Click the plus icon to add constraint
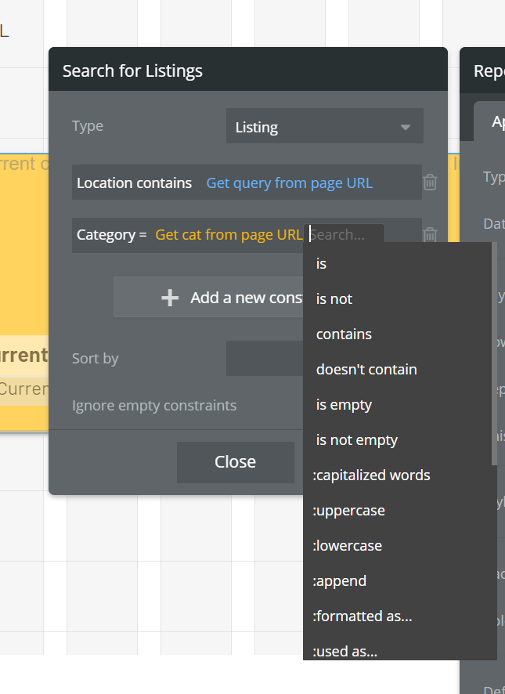The height and width of the screenshot is (694, 505). tap(170, 298)
